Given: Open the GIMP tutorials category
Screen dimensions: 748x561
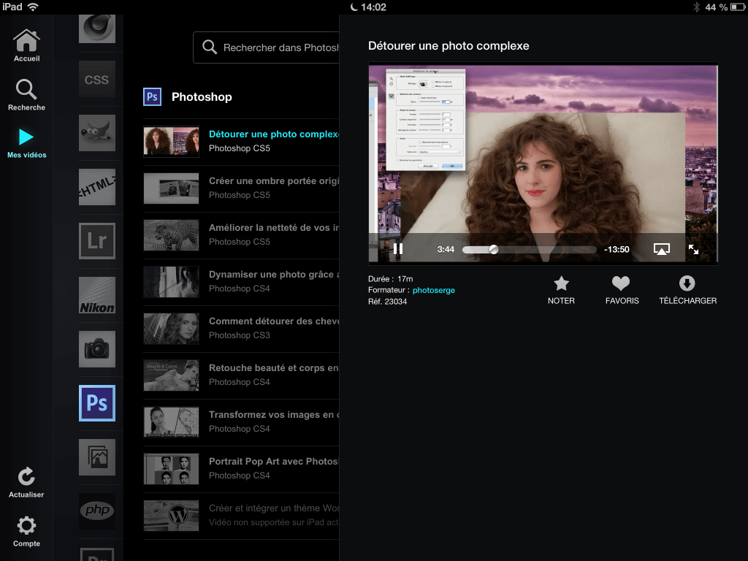Looking at the screenshot, I should pyautogui.click(x=98, y=133).
